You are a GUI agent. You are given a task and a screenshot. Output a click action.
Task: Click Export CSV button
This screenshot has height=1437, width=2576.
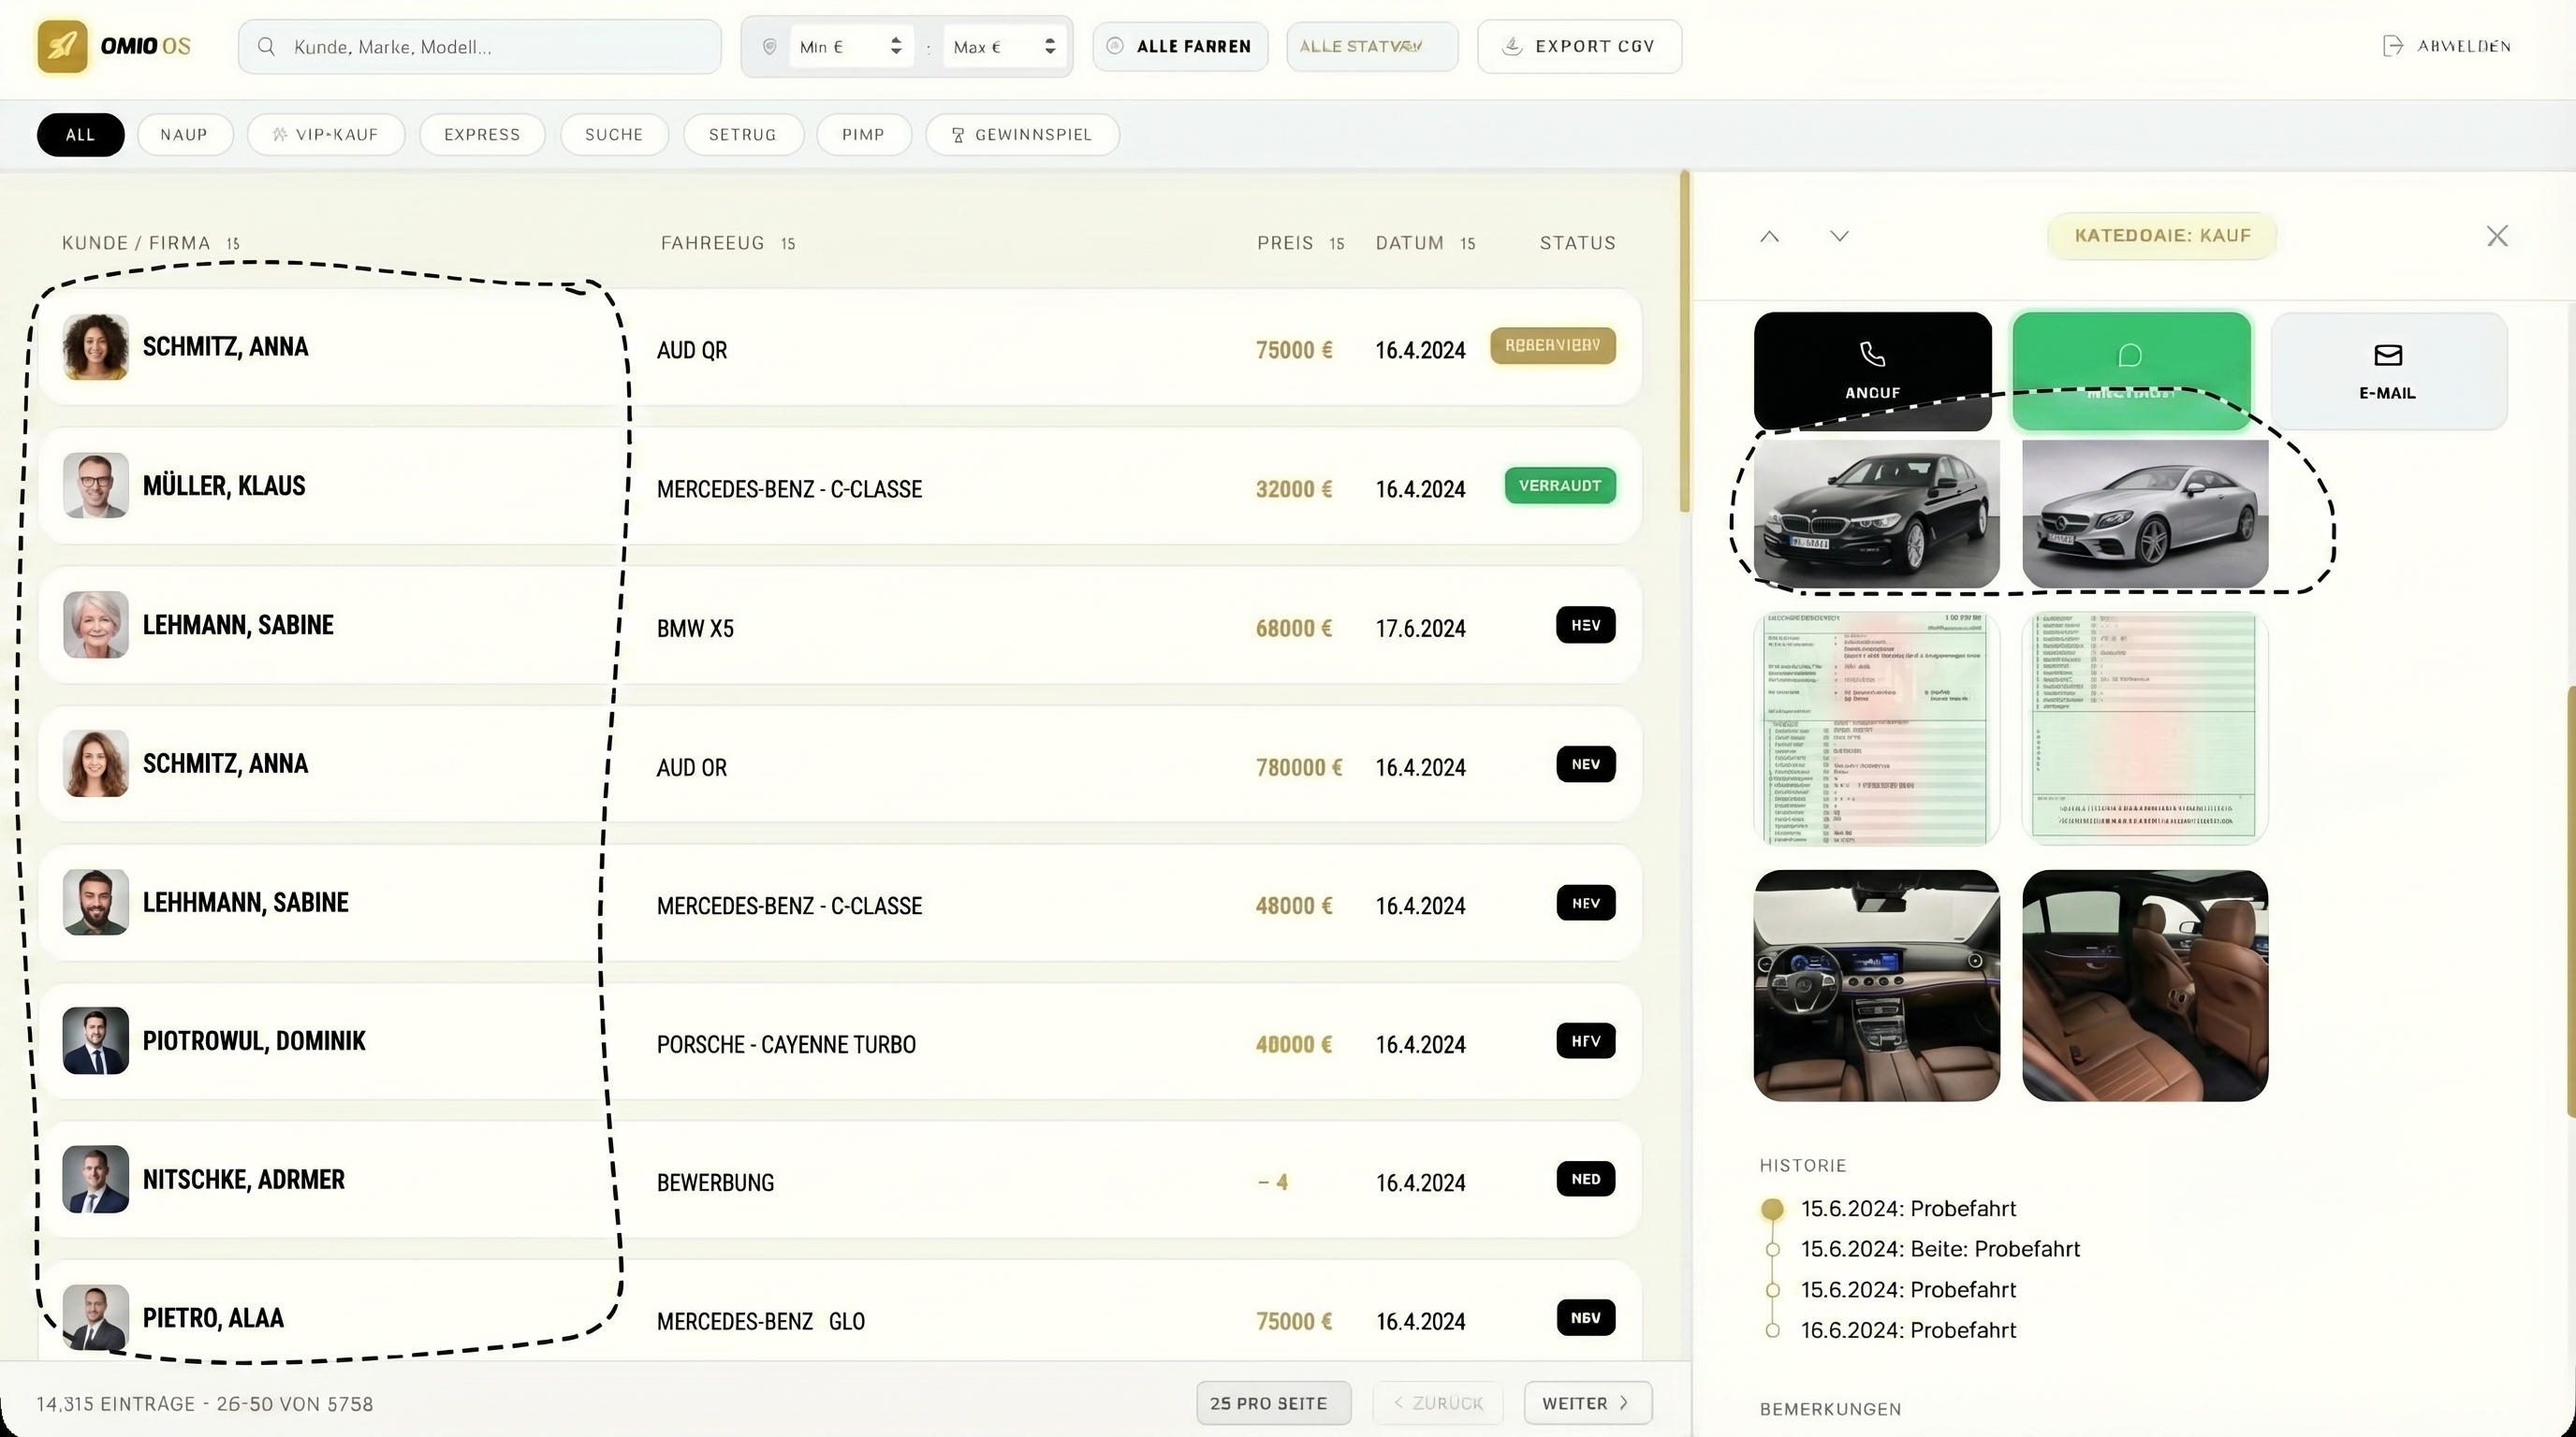[x=1579, y=46]
